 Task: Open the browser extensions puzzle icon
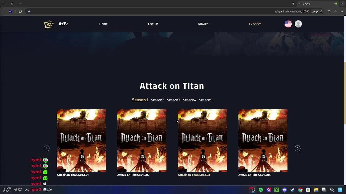coord(20,11)
